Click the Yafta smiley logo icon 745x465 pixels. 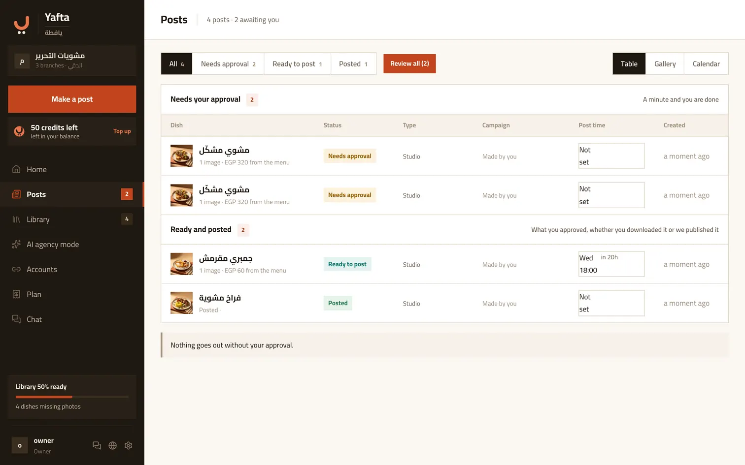21,25
